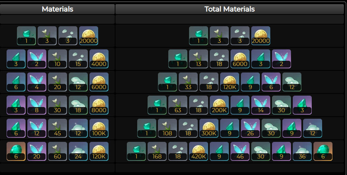Select the Hurricane Seed icon showing 20

[x=37, y=151]
